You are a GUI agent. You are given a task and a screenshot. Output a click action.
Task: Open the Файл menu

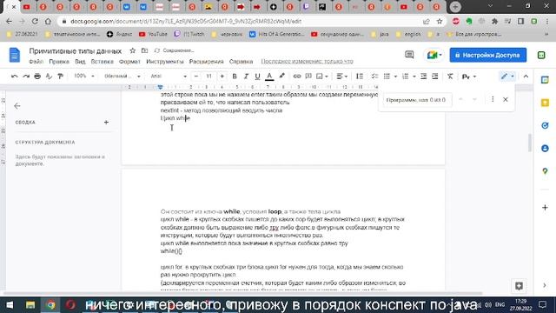(36, 62)
